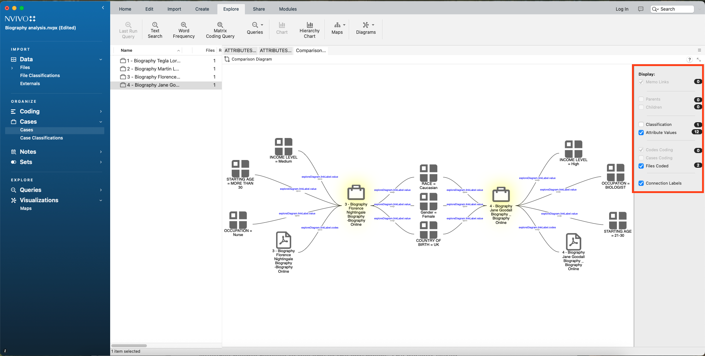The width and height of the screenshot is (705, 356).
Task: Click the Florence Nightingale case briefcase node
Action: [x=356, y=193]
